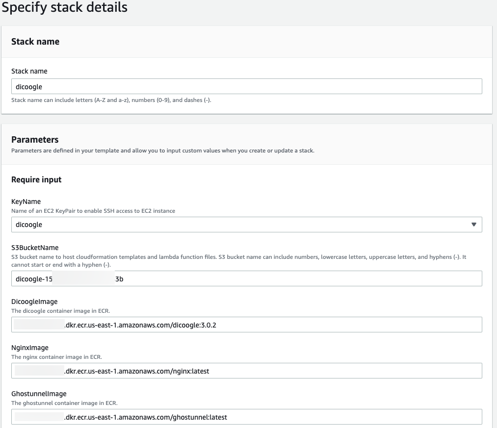This screenshot has width=497, height=428.
Task: Select the S3BucketName text field
Action: click(x=245, y=278)
